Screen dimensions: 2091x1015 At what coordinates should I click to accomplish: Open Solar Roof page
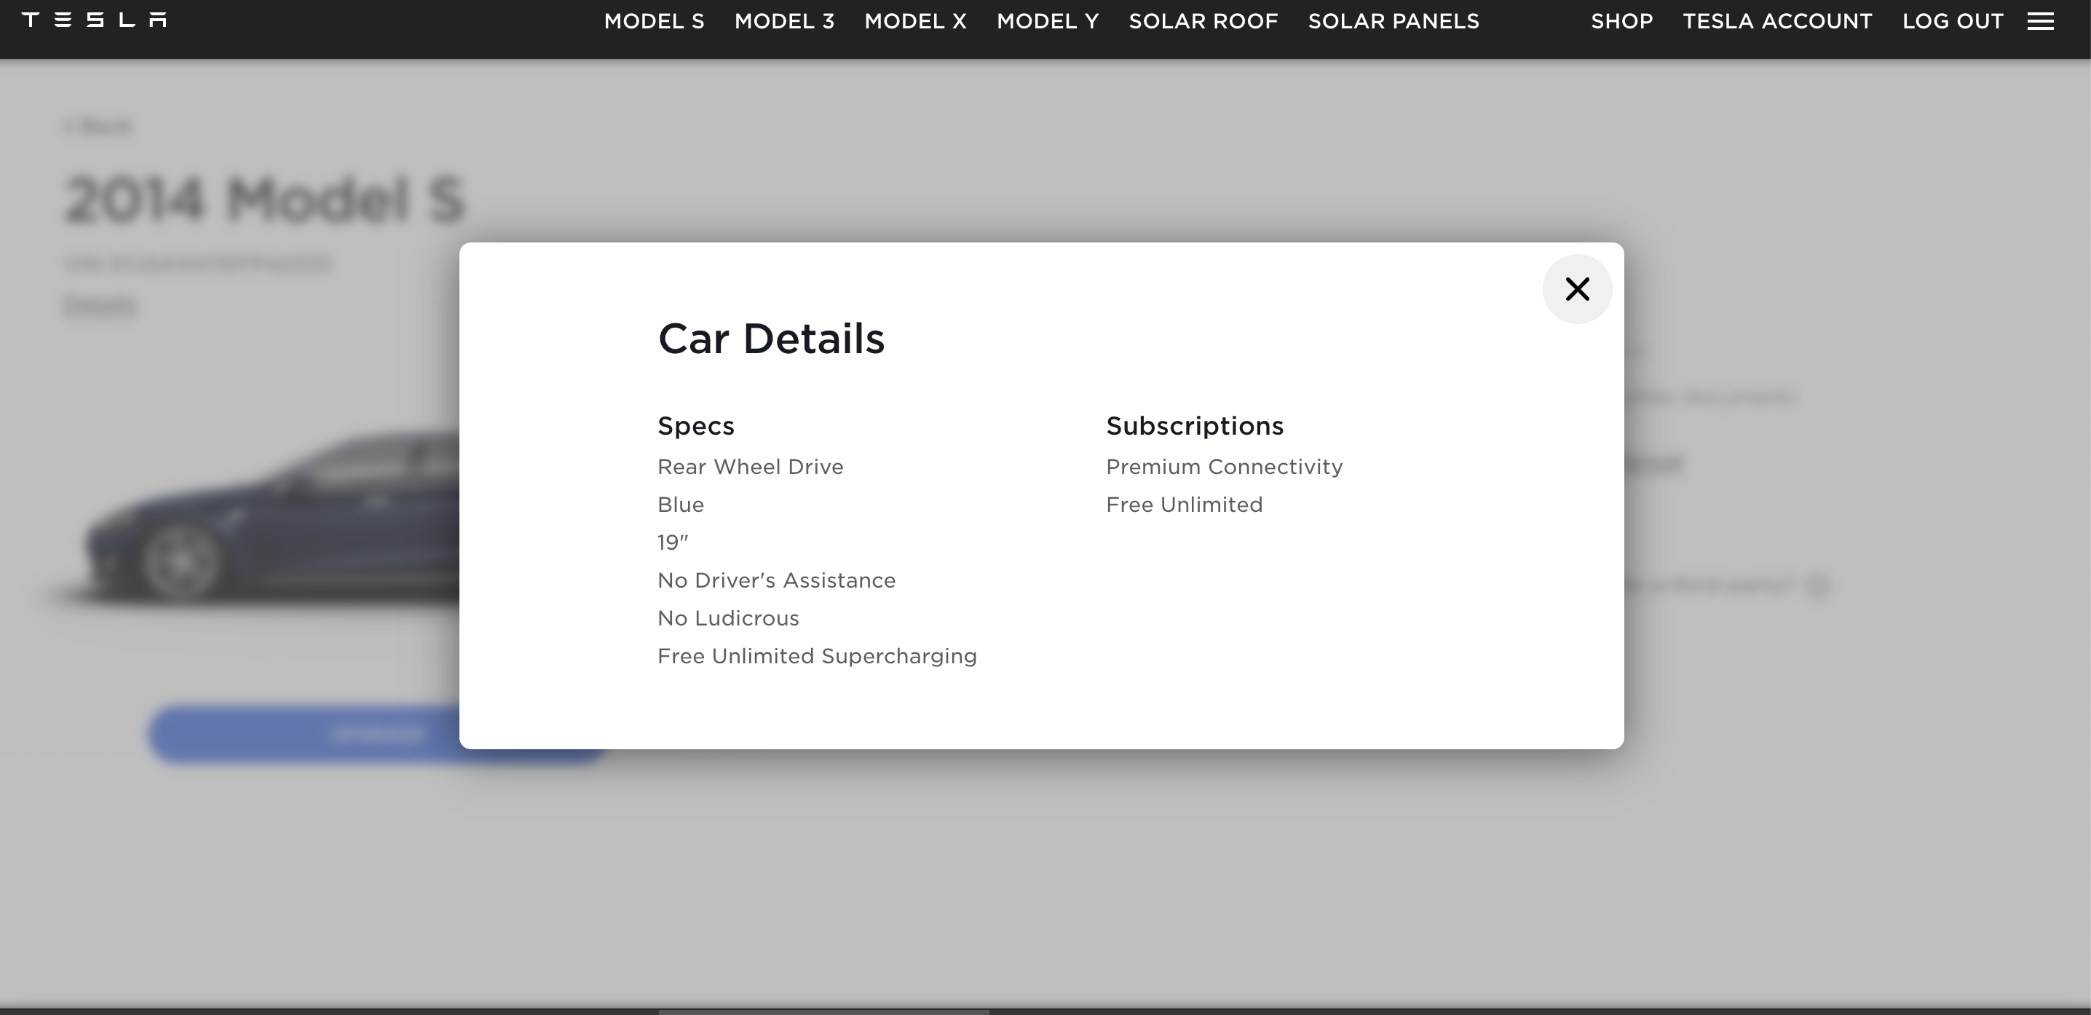(x=1203, y=22)
